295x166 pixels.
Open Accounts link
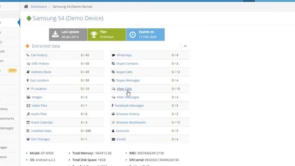point(123,131)
